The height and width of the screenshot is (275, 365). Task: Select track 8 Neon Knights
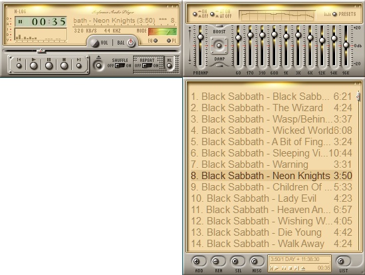click(x=271, y=176)
